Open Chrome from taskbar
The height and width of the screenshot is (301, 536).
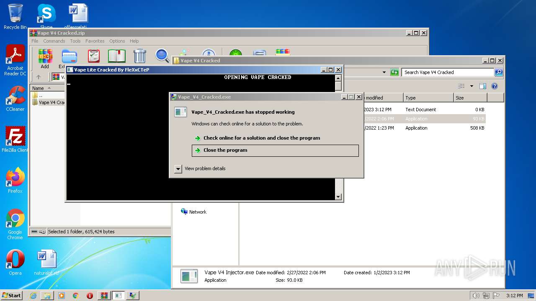coord(76,296)
